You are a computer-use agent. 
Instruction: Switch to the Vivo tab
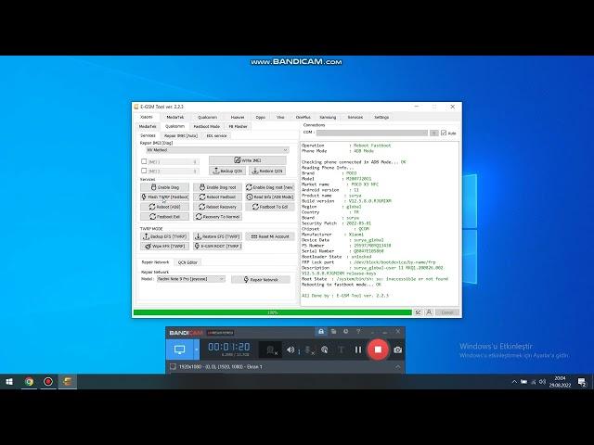280,118
